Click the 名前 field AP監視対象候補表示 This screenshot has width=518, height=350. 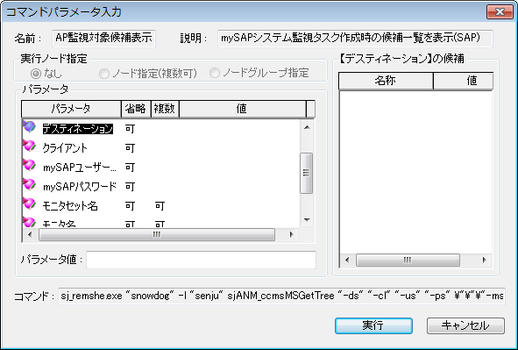pos(103,39)
